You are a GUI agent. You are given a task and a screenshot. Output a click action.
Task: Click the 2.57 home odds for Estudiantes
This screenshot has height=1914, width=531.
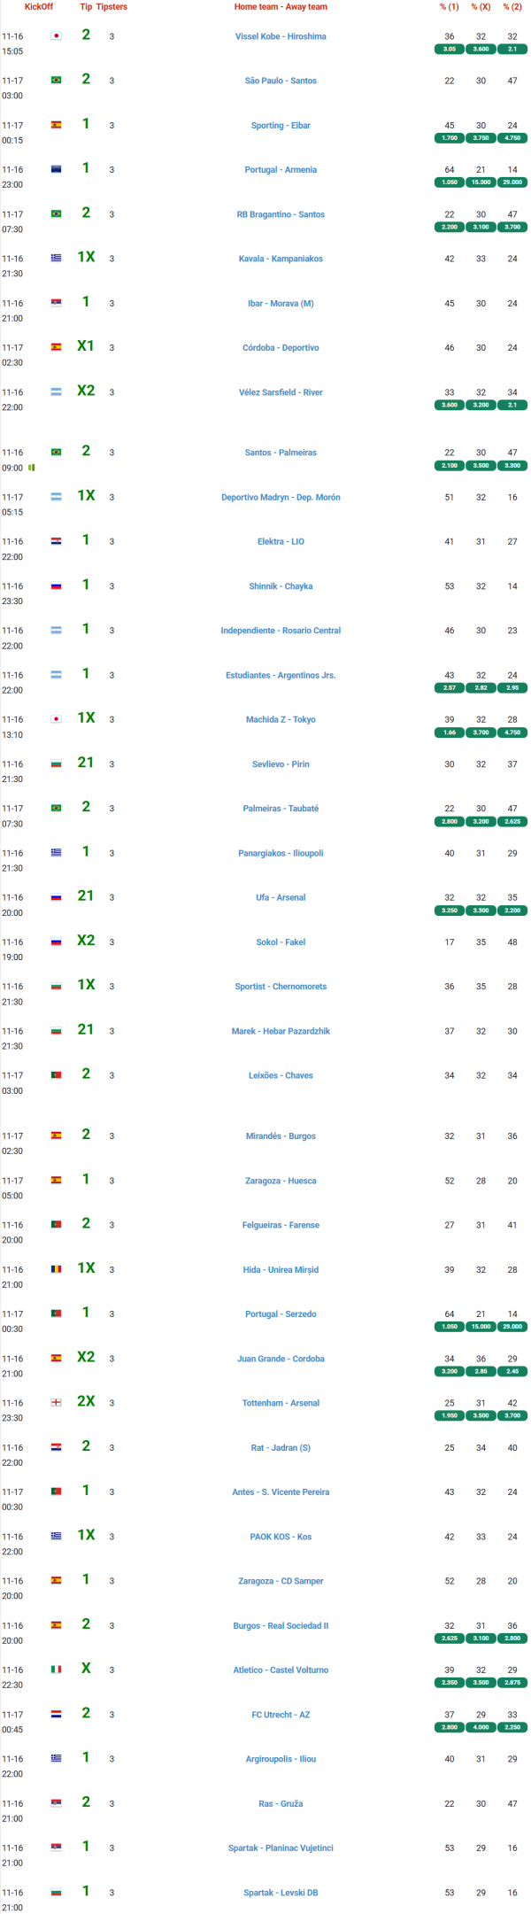coord(450,688)
